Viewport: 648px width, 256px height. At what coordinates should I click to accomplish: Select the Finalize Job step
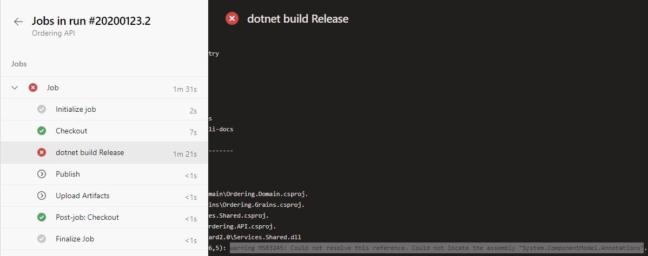point(75,239)
